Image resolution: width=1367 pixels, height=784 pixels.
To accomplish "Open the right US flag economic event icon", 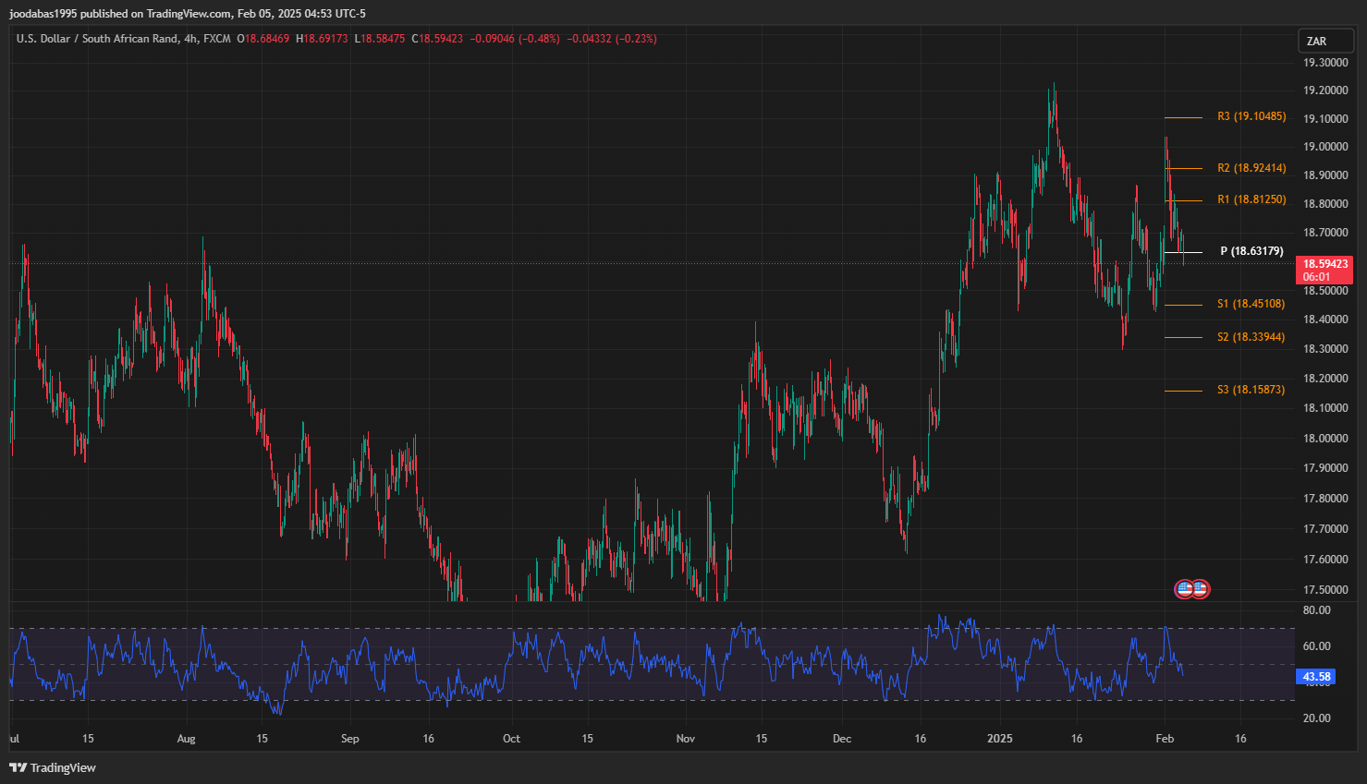I will (1200, 588).
